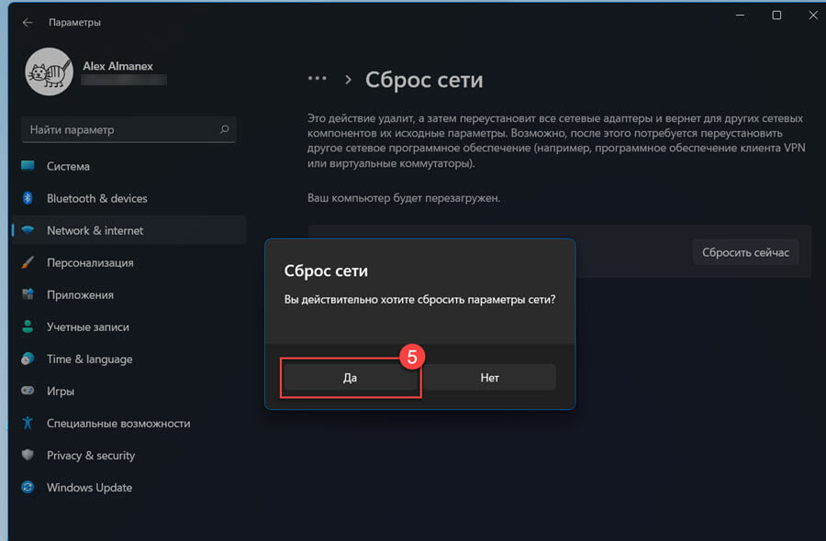Click the Параметры window title

[x=75, y=22]
